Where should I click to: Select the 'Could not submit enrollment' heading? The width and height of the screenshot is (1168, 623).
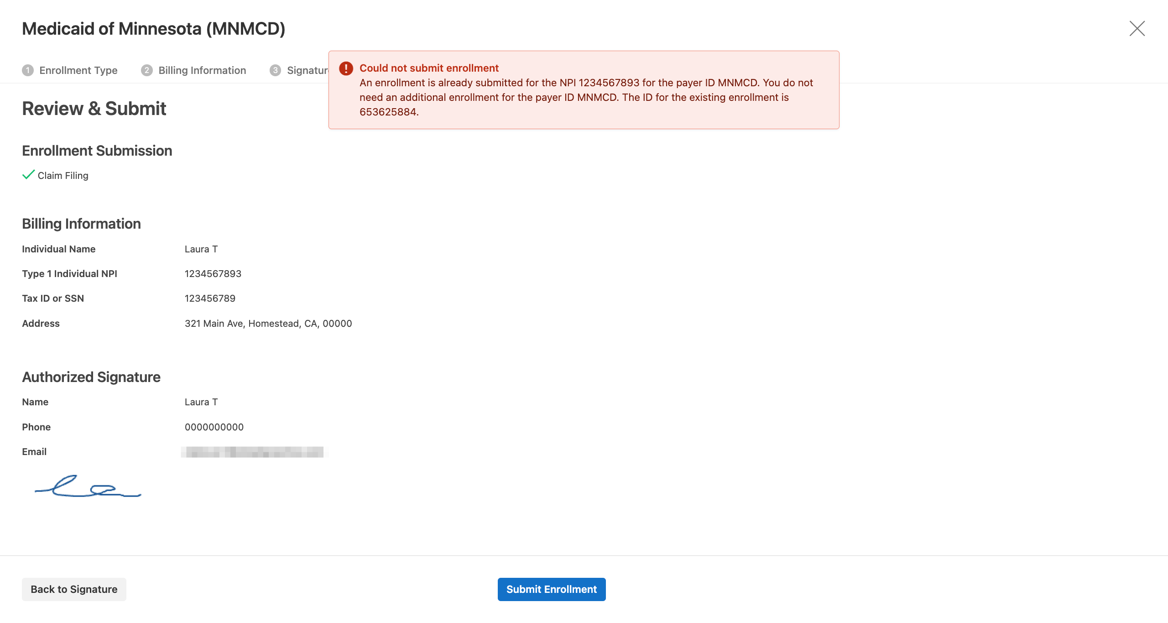[x=429, y=68]
